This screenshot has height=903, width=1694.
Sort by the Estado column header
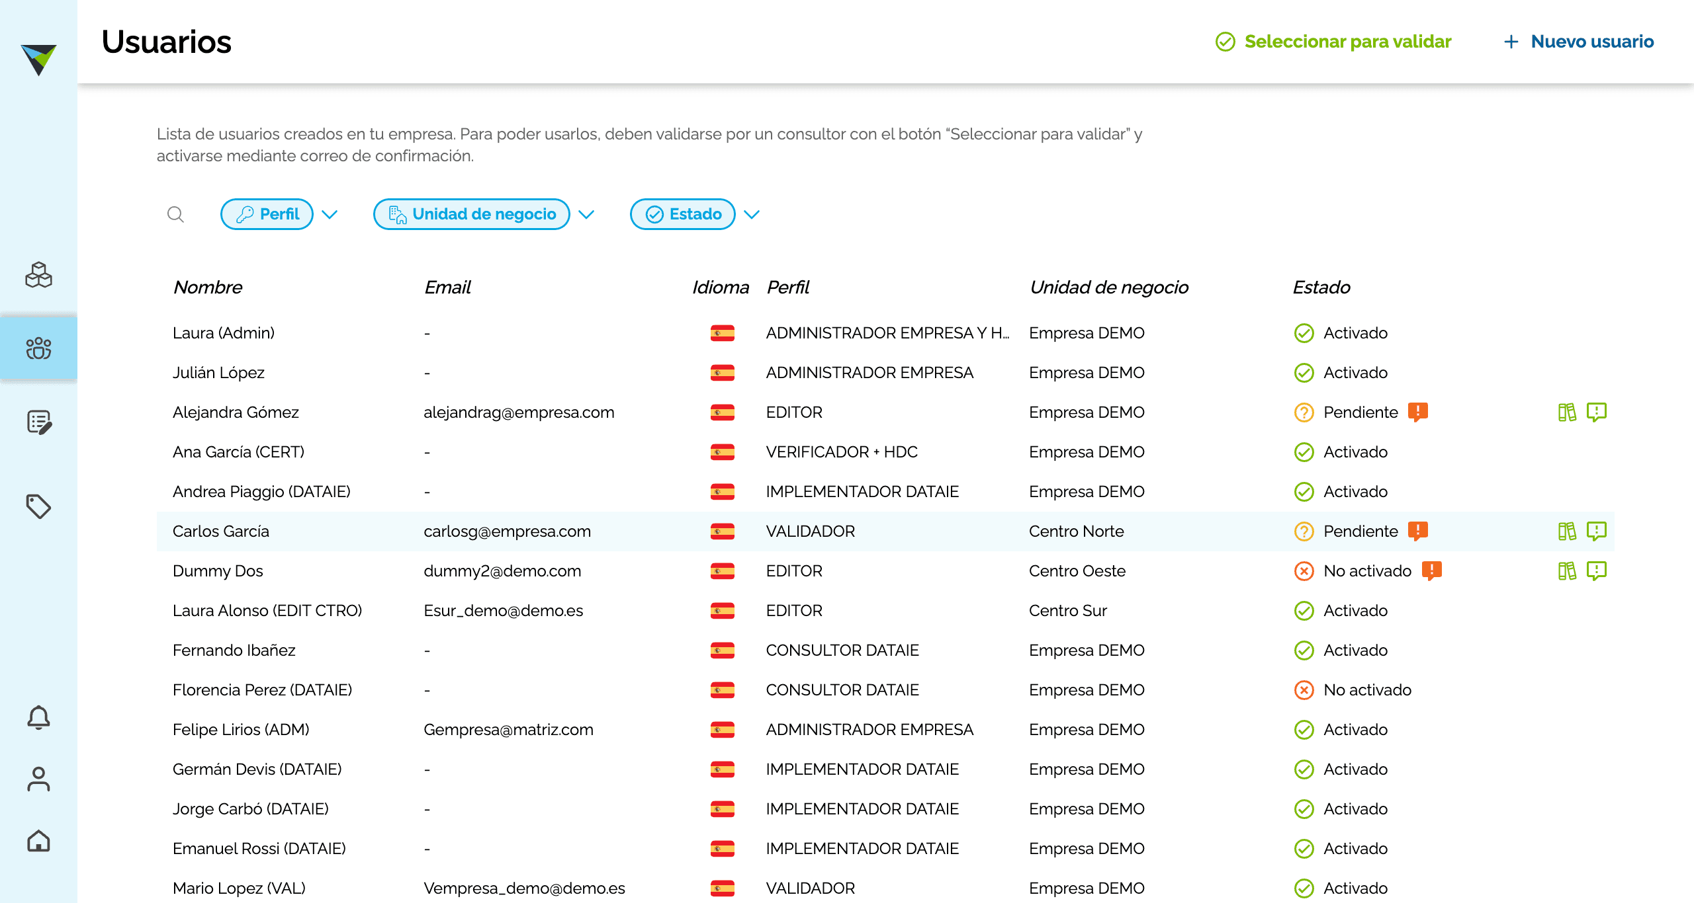[1321, 288]
